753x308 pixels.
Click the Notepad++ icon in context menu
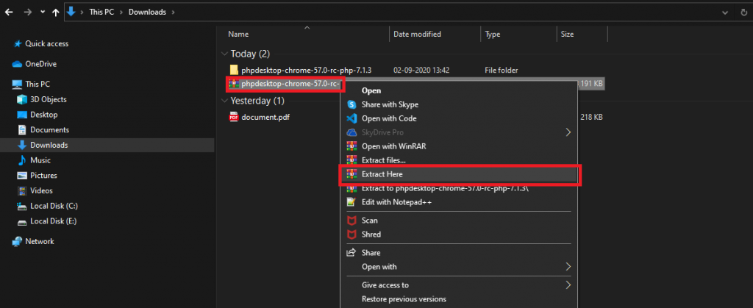tap(351, 201)
